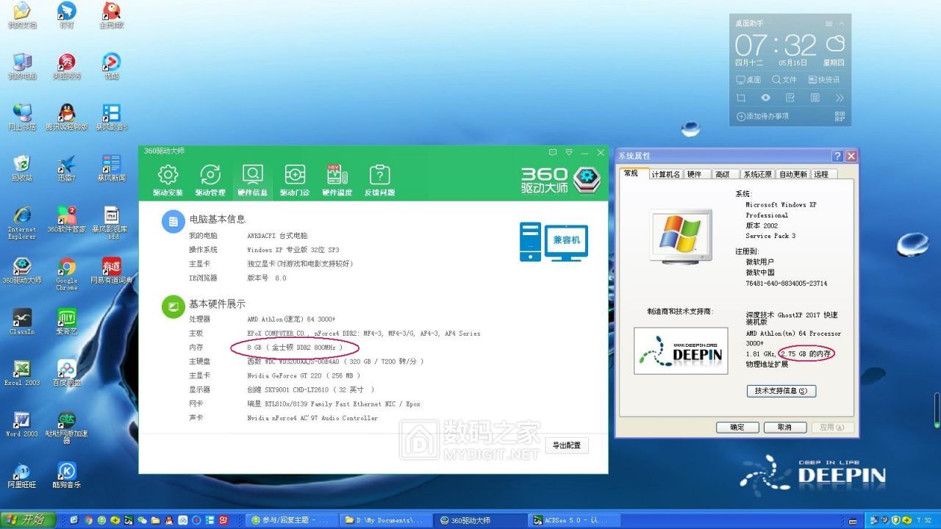The image size is (941, 529).
Task: Open Excel 2003 desktop icon
Action: click(22, 373)
